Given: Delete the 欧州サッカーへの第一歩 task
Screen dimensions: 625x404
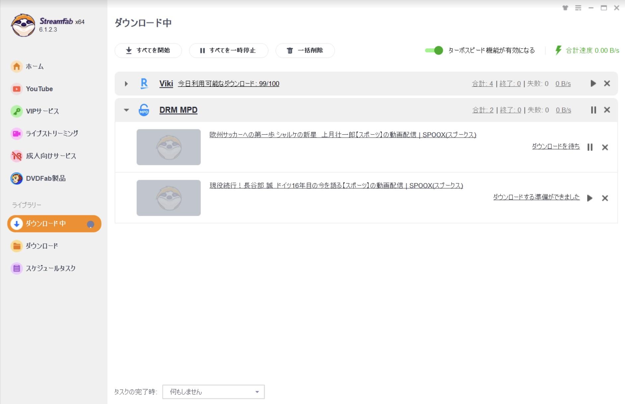Looking at the screenshot, I should click(605, 147).
